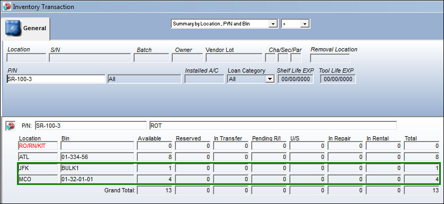Click the In Rental column header
The image size is (444, 204).
[377, 138]
